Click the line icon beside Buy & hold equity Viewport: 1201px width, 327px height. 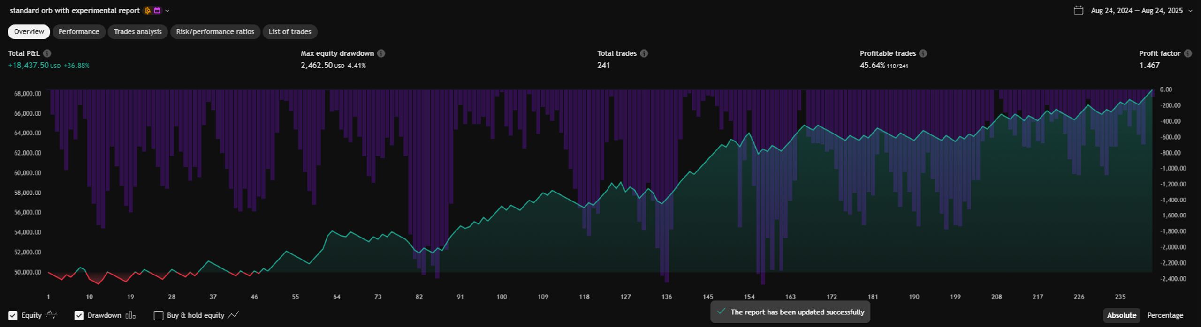[233, 315]
